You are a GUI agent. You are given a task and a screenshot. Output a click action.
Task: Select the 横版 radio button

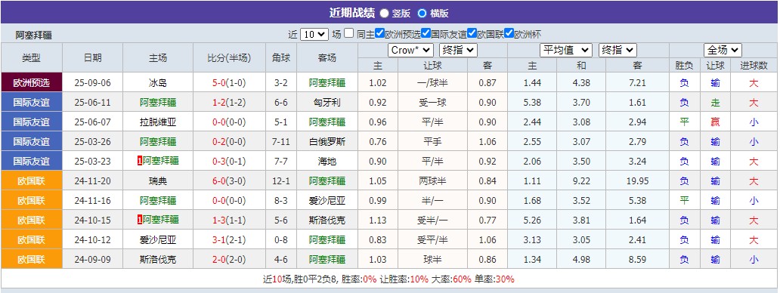(422, 14)
